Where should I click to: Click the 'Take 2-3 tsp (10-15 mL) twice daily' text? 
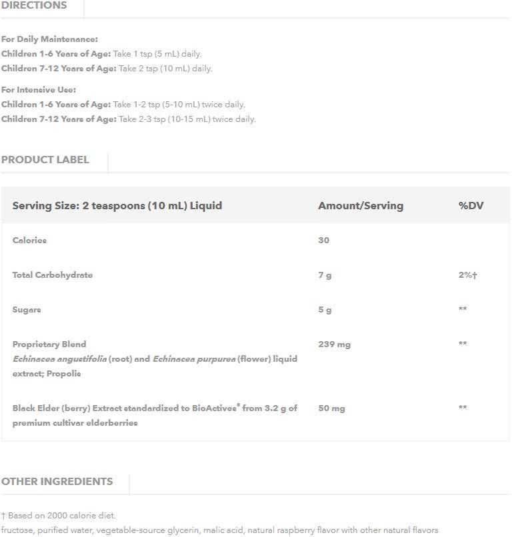(x=187, y=119)
